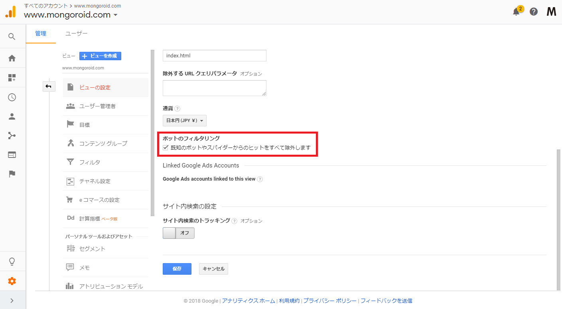
Task: Click help icon next to 通貨
Action: coord(177,108)
